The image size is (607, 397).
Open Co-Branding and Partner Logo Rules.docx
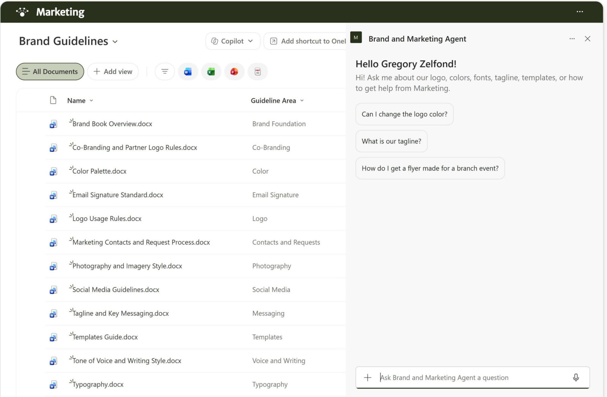(x=135, y=148)
